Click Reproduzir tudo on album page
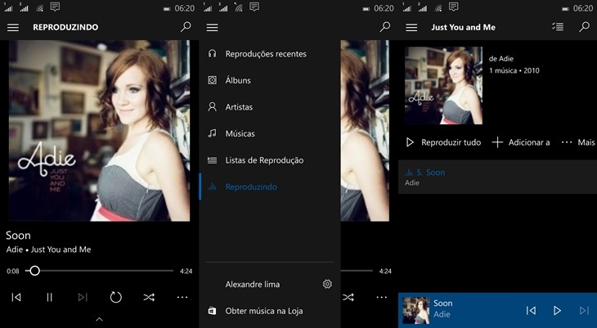597x328 pixels. click(x=443, y=142)
